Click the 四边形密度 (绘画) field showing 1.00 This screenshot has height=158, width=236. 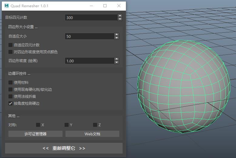89,61
